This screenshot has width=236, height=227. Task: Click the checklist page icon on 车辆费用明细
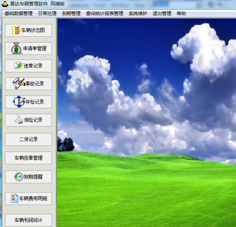point(14,198)
